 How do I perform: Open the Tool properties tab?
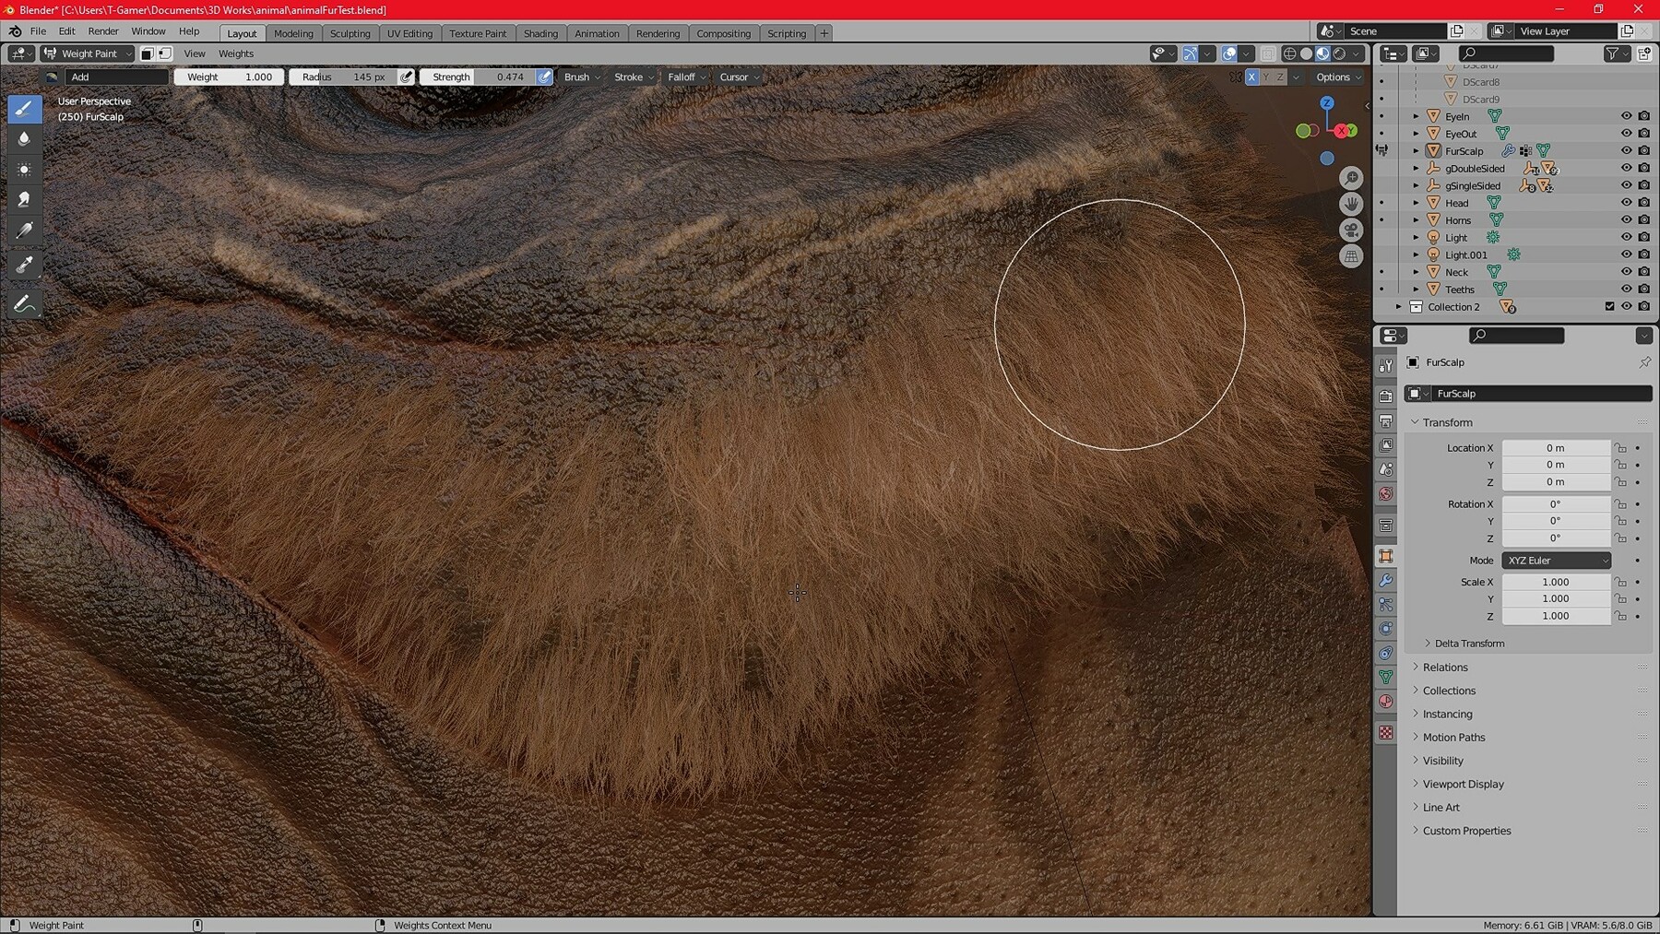[1386, 365]
